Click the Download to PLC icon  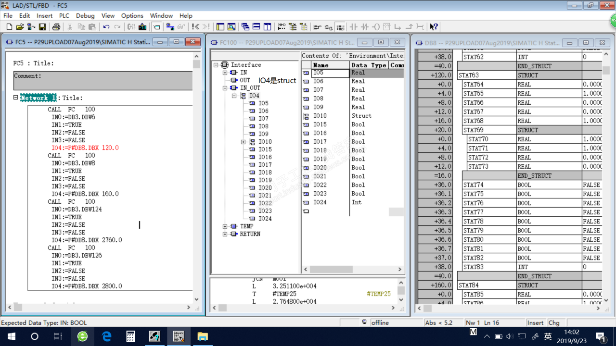pyautogui.click(x=142, y=27)
